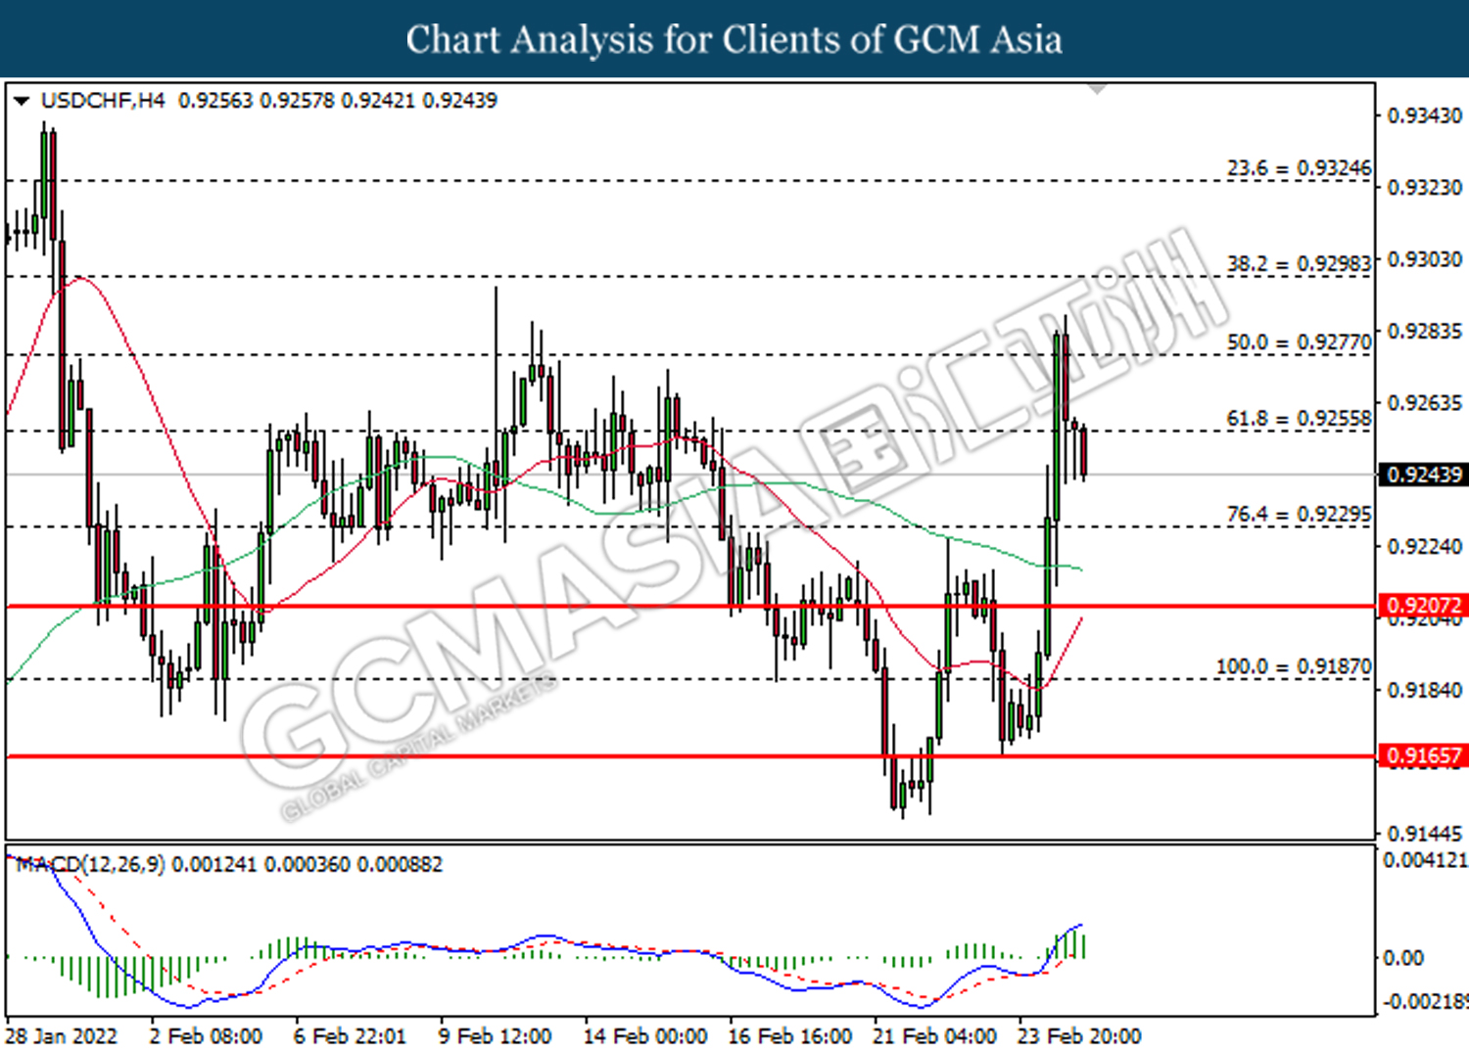Click the 0.93230 price axis value
This screenshot has width=1469, height=1048.
click(1425, 187)
